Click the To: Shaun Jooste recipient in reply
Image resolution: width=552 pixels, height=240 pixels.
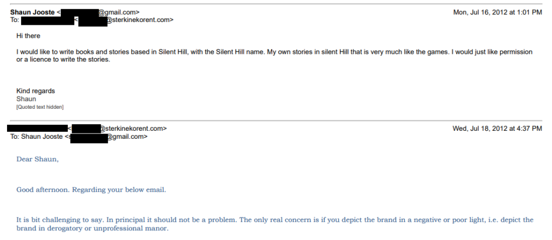[37, 136]
